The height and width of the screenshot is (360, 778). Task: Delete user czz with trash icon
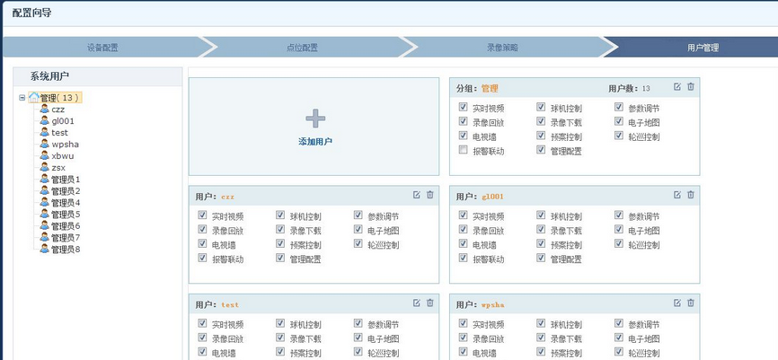pyautogui.click(x=429, y=195)
